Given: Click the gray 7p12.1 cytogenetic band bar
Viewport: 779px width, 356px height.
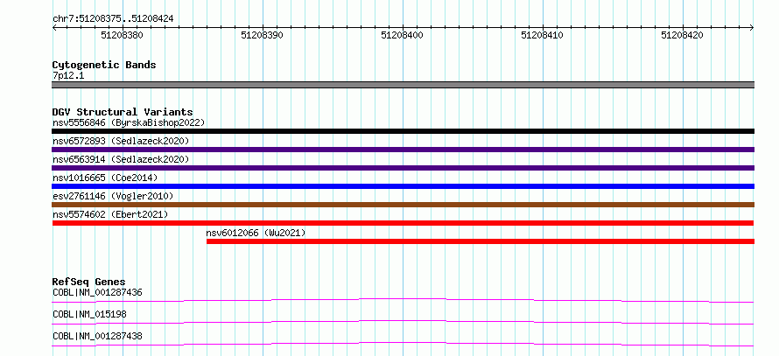Looking at the screenshot, I should tap(403, 85).
